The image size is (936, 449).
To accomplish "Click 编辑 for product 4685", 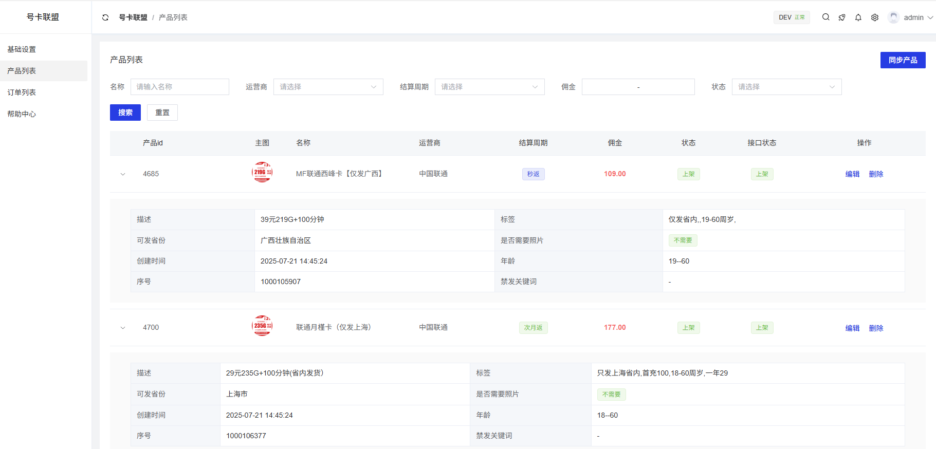I will coord(852,174).
